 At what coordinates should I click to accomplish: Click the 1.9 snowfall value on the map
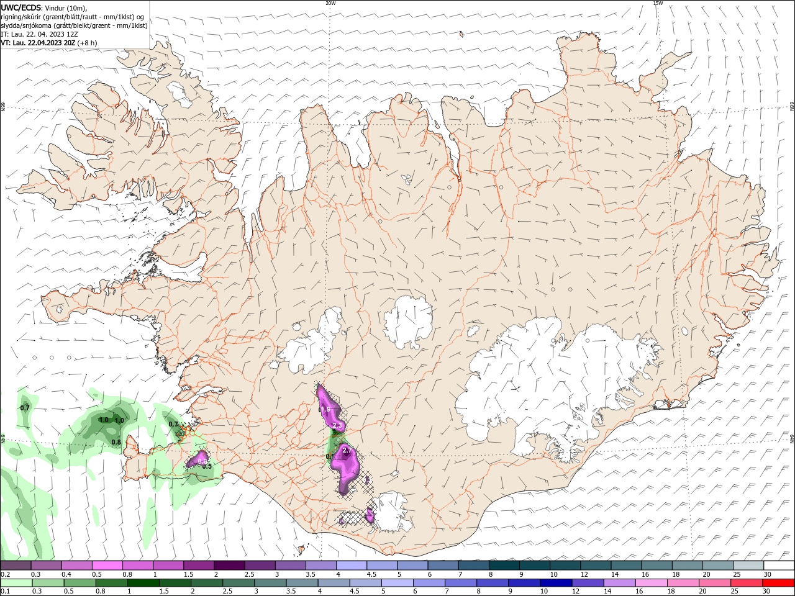[x=324, y=410]
